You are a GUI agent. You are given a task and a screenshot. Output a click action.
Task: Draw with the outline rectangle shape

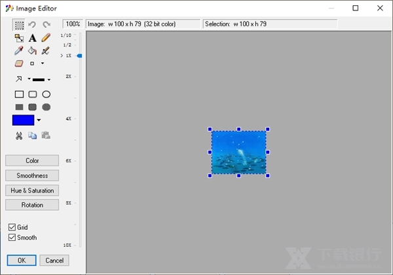pos(19,94)
